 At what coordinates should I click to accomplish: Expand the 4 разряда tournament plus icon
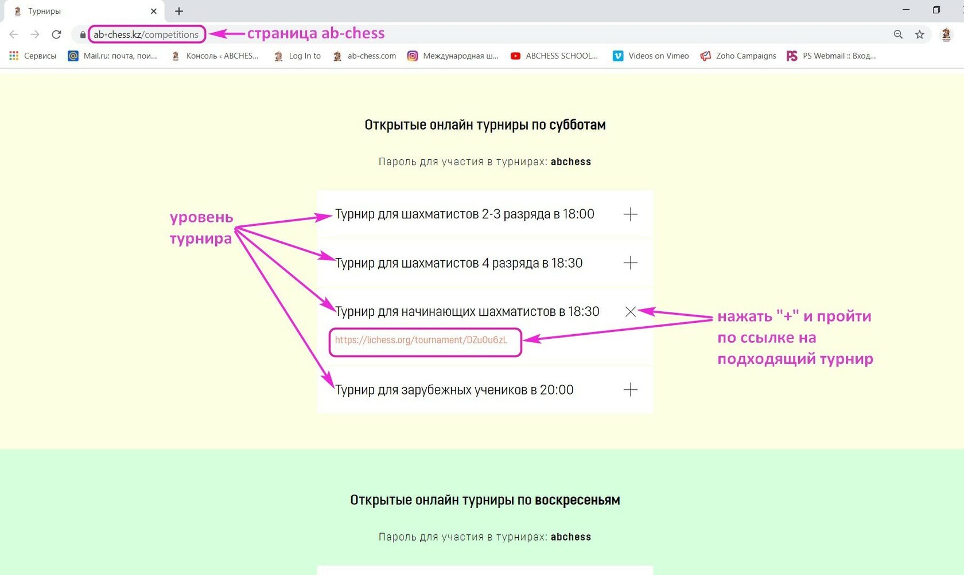(630, 263)
